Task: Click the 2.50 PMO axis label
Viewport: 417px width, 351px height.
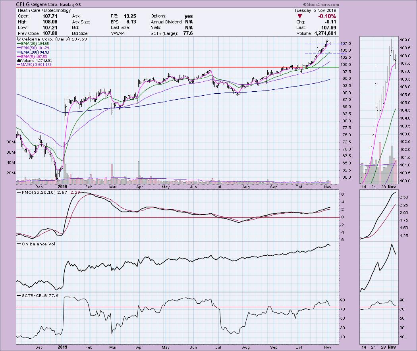Action: coord(404,197)
